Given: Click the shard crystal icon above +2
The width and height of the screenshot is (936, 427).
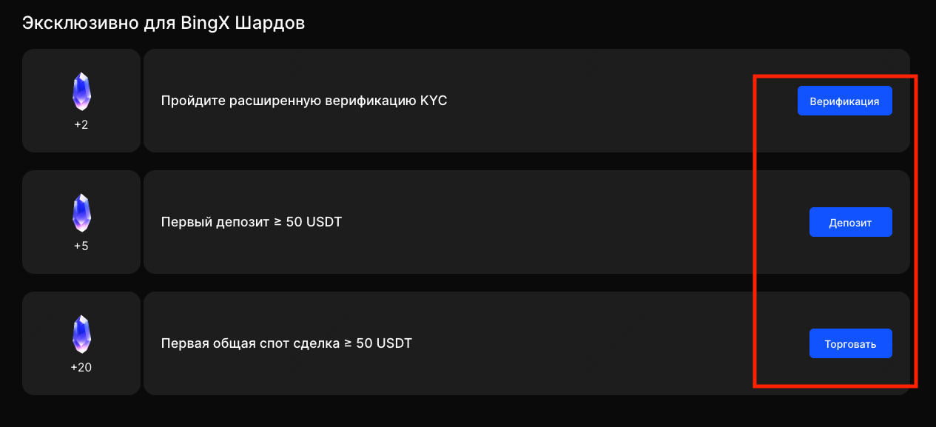Looking at the screenshot, I should 81,92.
